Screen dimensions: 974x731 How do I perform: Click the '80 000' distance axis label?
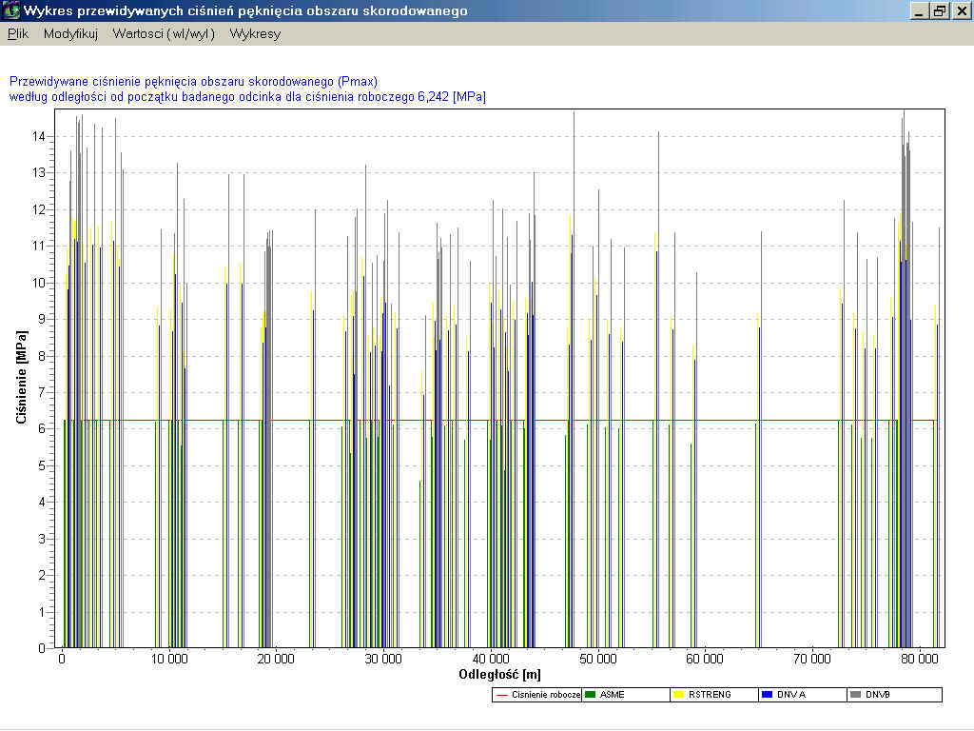tap(920, 659)
